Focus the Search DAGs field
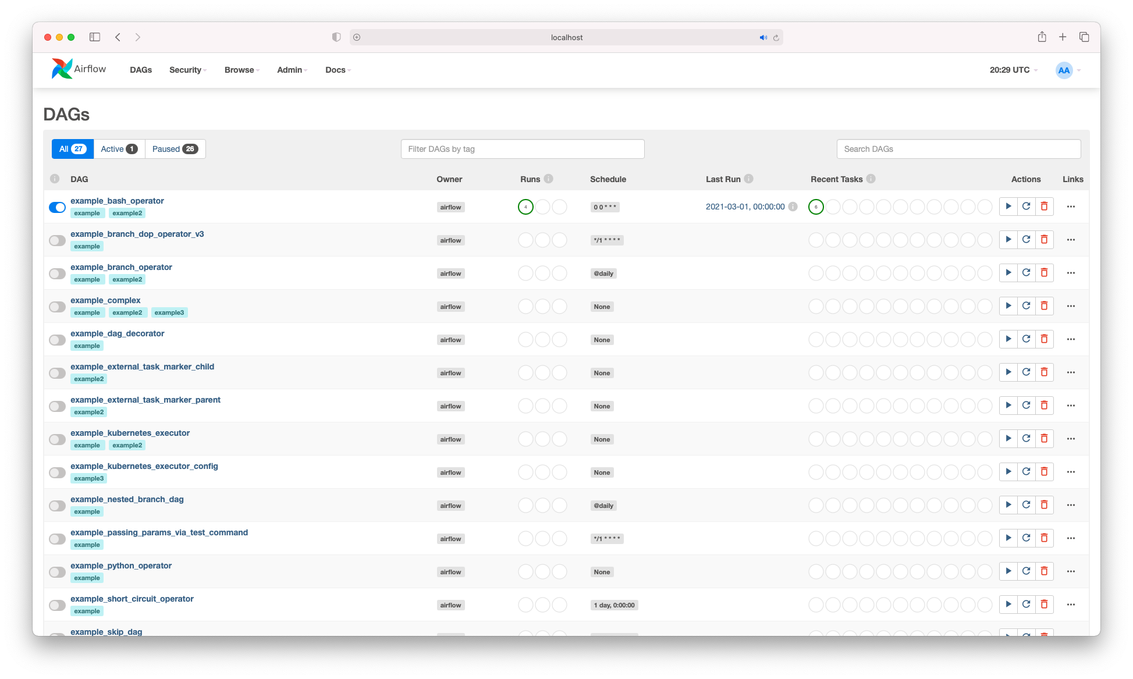 click(958, 149)
